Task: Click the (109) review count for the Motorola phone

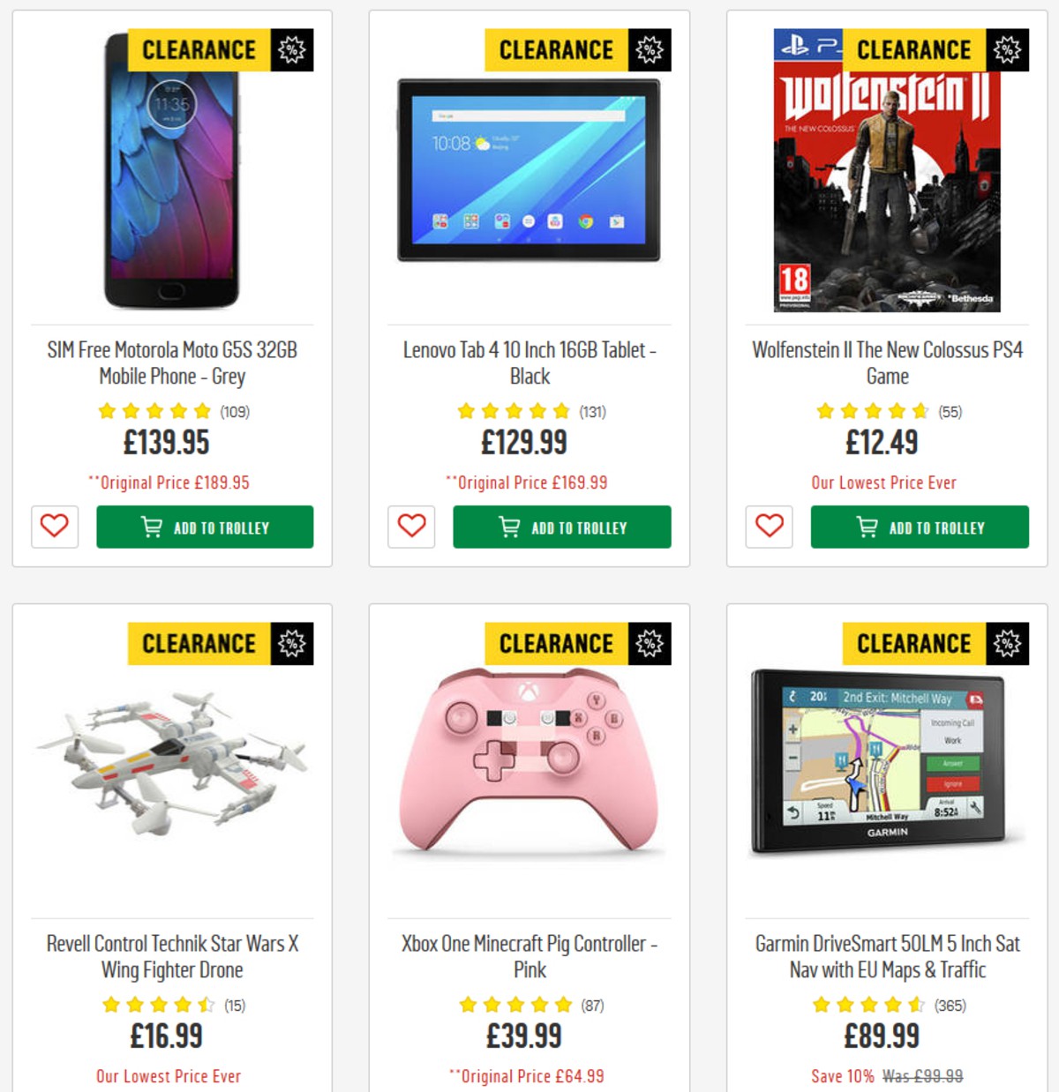Action: tap(236, 410)
